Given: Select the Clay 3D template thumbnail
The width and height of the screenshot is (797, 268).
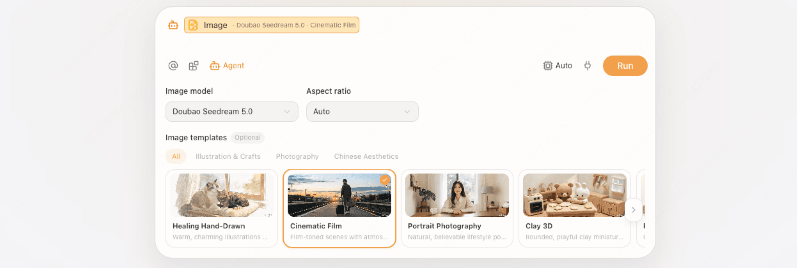Looking at the screenshot, I should pos(575,195).
